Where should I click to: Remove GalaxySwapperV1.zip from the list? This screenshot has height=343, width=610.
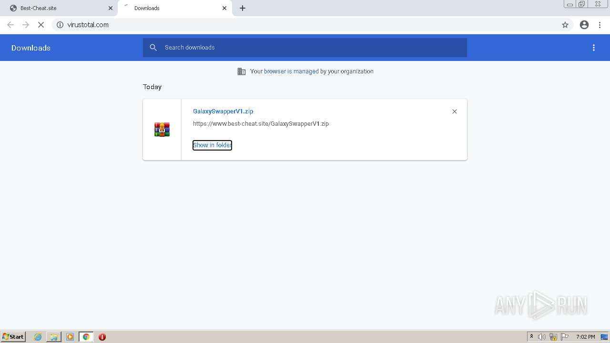point(455,111)
